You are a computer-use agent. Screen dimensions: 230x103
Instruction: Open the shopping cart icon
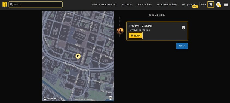point(211,4)
